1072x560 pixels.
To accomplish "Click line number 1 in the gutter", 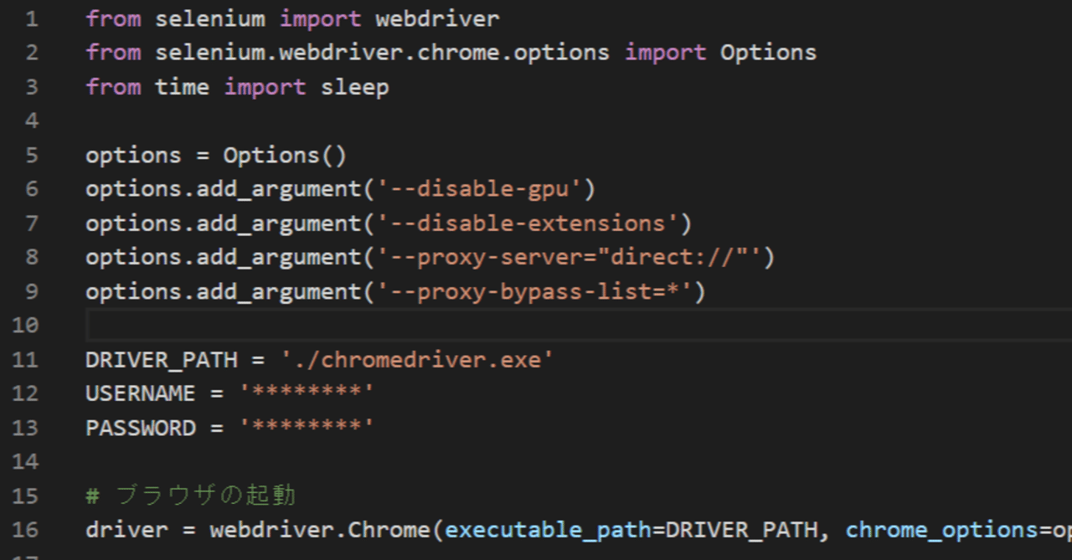I will pyautogui.click(x=31, y=18).
